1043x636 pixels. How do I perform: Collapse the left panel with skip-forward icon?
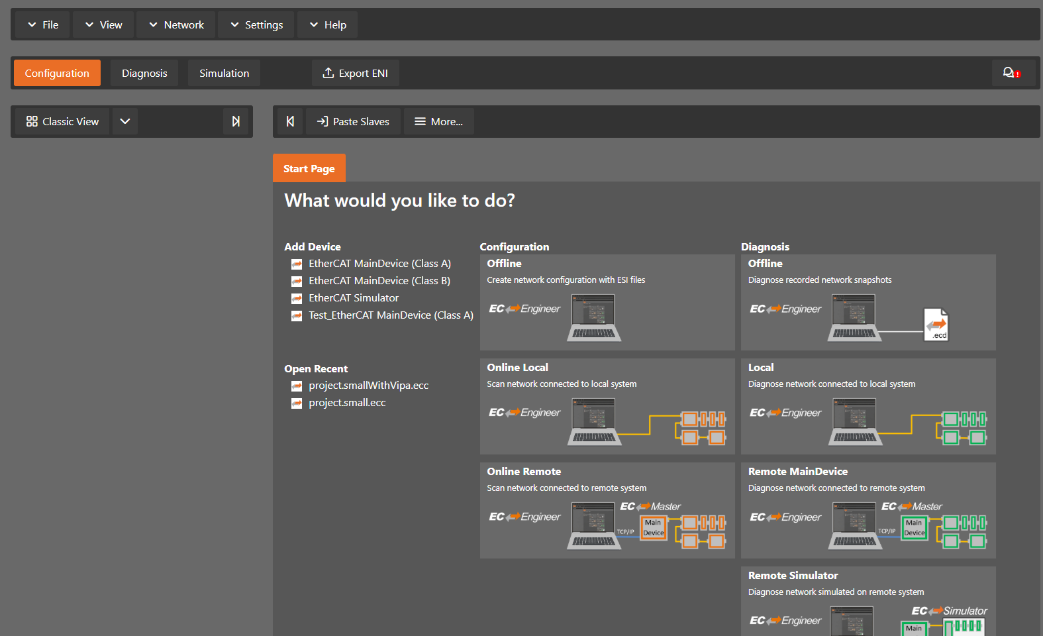click(236, 121)
